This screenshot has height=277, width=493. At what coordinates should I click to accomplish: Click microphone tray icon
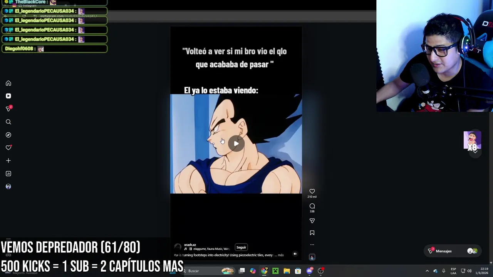(444, 271)
